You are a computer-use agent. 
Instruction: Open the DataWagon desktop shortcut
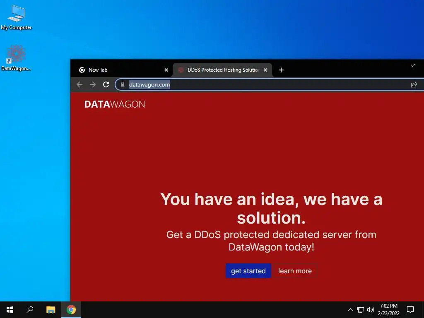(16, 58)
